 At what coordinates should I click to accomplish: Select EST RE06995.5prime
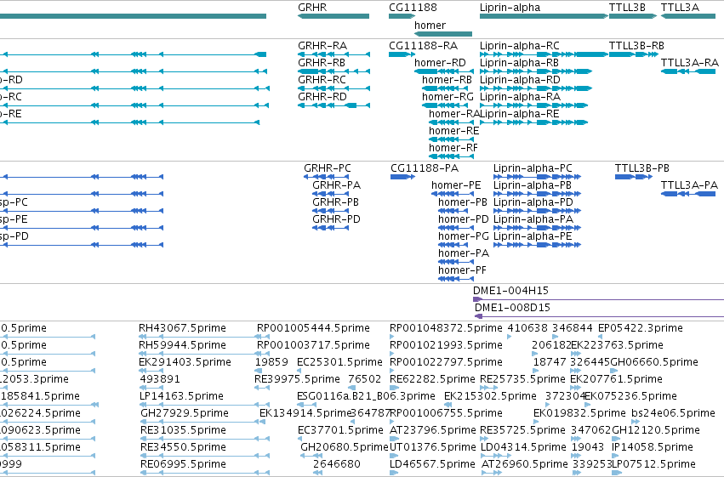[x=183, y=465]
